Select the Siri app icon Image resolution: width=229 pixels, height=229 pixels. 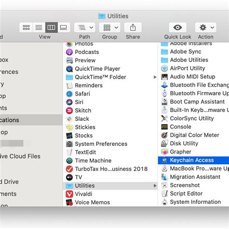pos(70,102)
